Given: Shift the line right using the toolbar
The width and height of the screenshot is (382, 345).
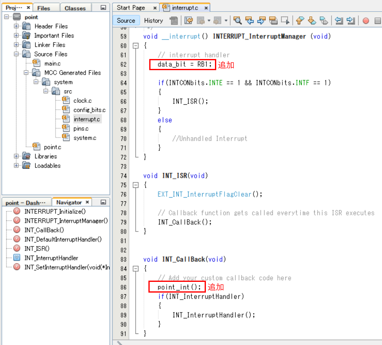Looking at the screenshot, I should click(x=351, y=21).
